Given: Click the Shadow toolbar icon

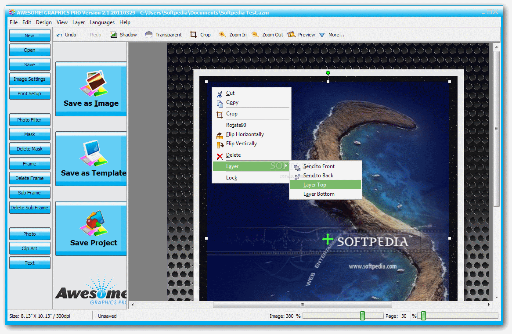Looking at the screenshot, I should click(x=113, y=35).
